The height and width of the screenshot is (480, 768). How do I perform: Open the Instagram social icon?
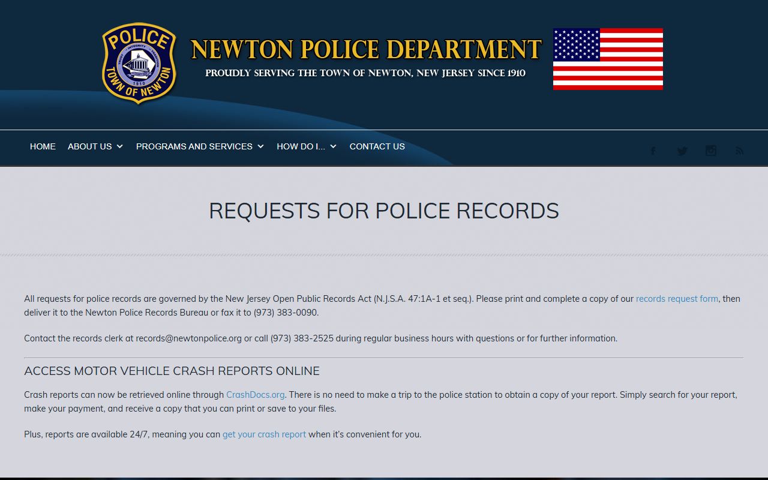[711, 151]
